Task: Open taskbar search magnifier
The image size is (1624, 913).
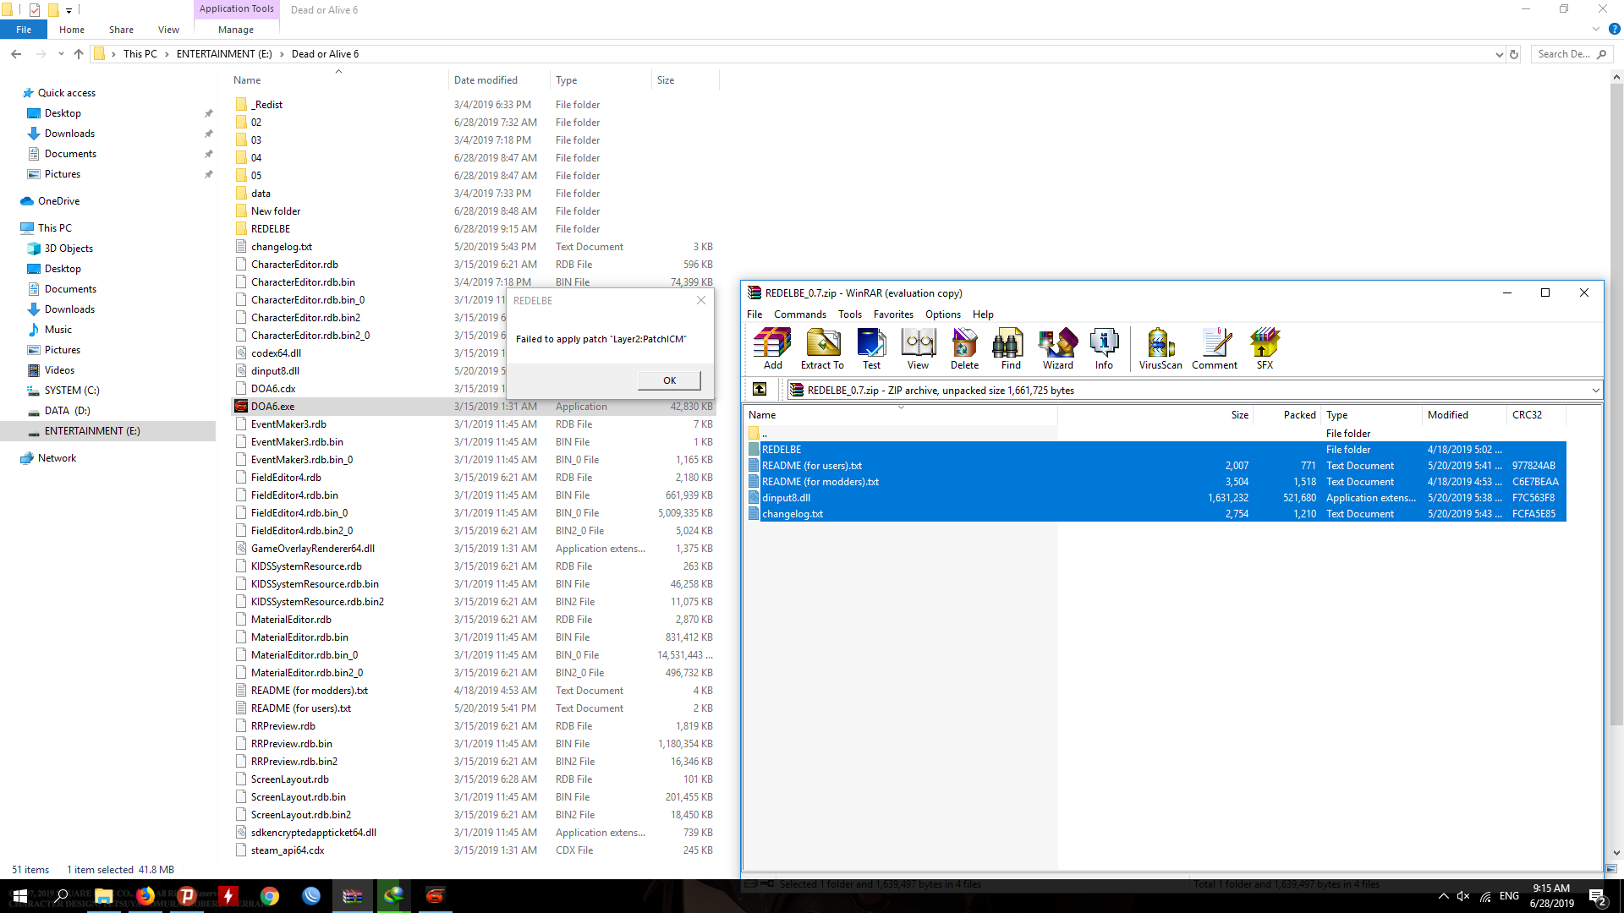Action: [x=62, y=896]
